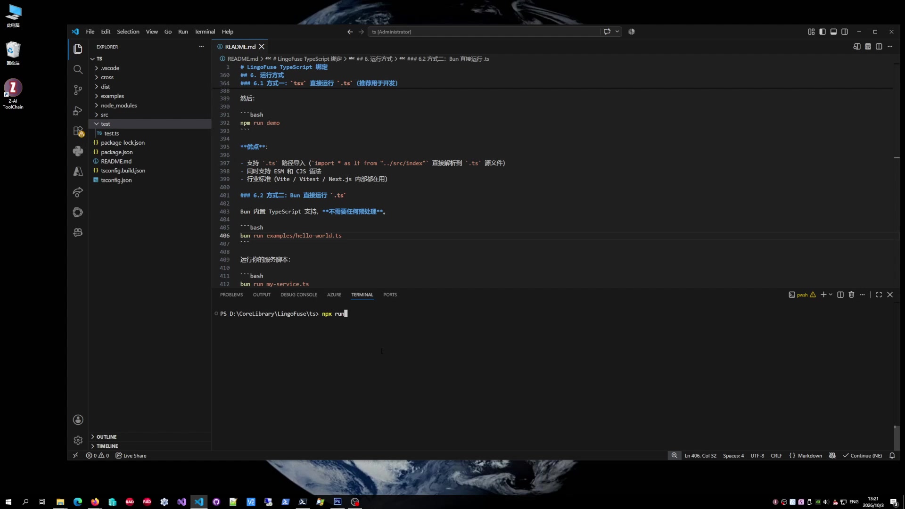
Task: Toggle the bottom panel visibility
Action: click(x=833, y=32)
